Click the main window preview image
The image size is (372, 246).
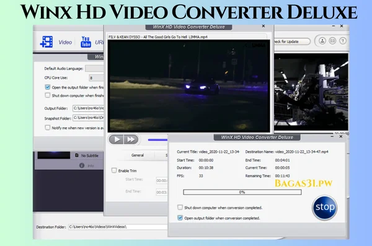coord(311,92)
